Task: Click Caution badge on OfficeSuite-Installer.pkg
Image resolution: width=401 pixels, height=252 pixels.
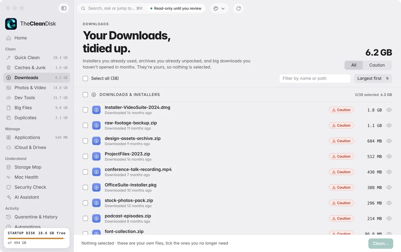Action: [x=341, y=187]
